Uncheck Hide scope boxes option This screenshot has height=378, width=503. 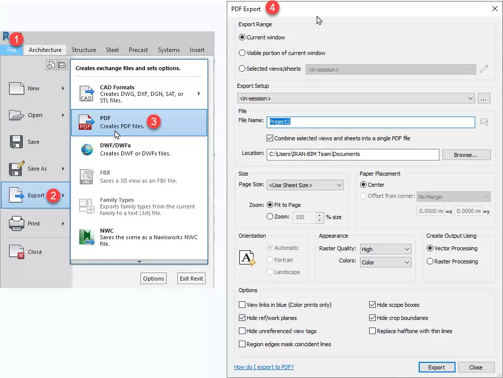pyautogui.click(x=373, y=305)
